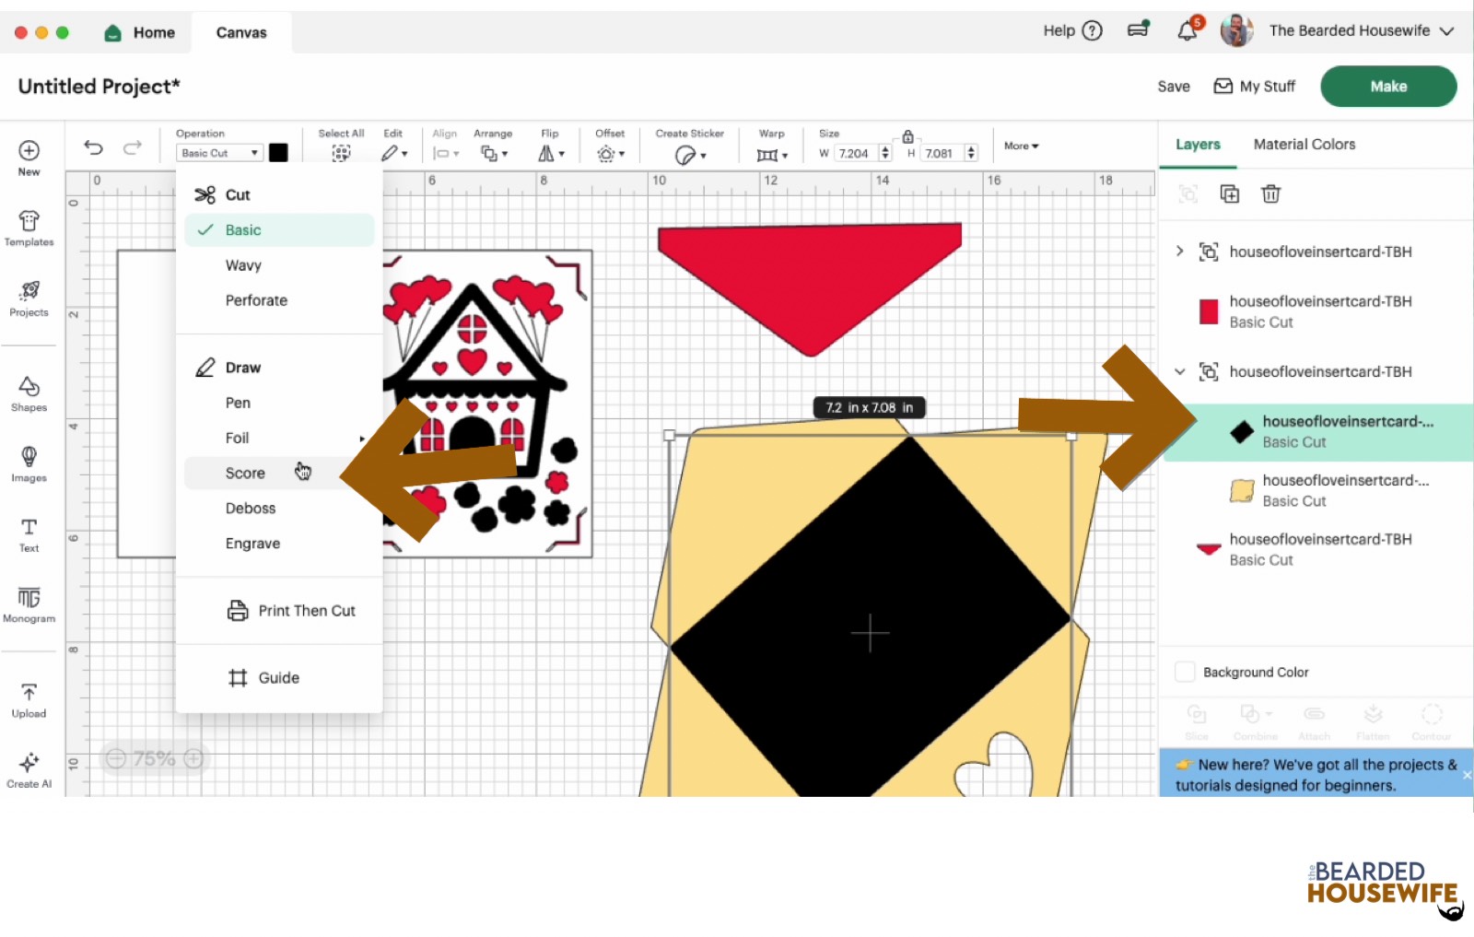Image resolution: width=1474 pixels, height=937 pixels.
Task: Open the notifications bell
Action: [x=1187, y=30]
